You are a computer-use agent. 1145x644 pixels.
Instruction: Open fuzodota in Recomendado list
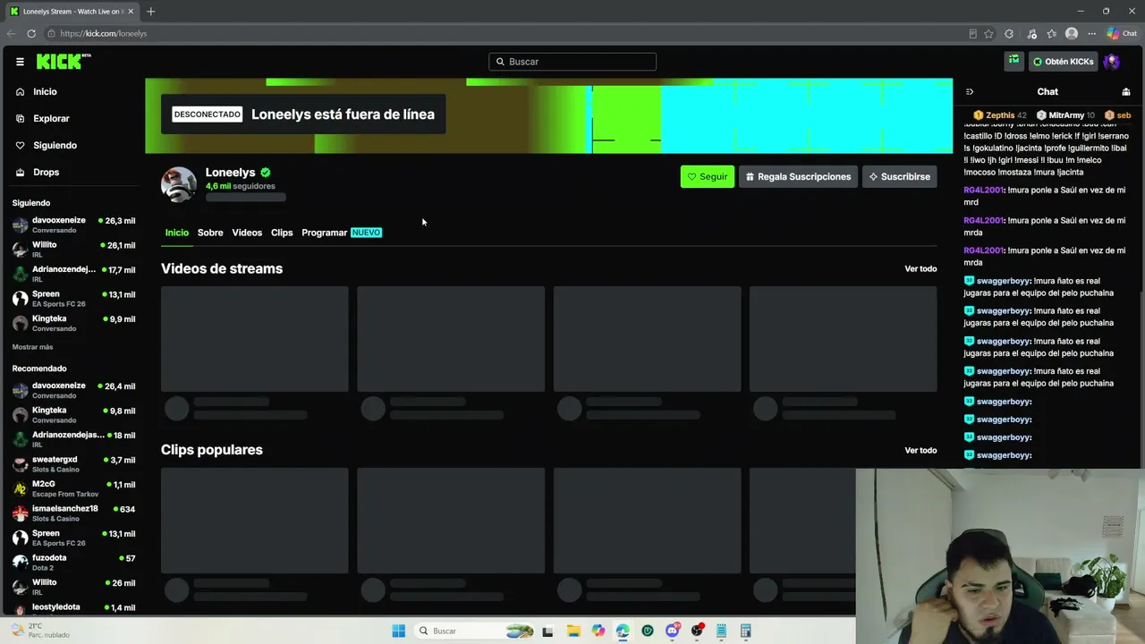click(73, 563)
